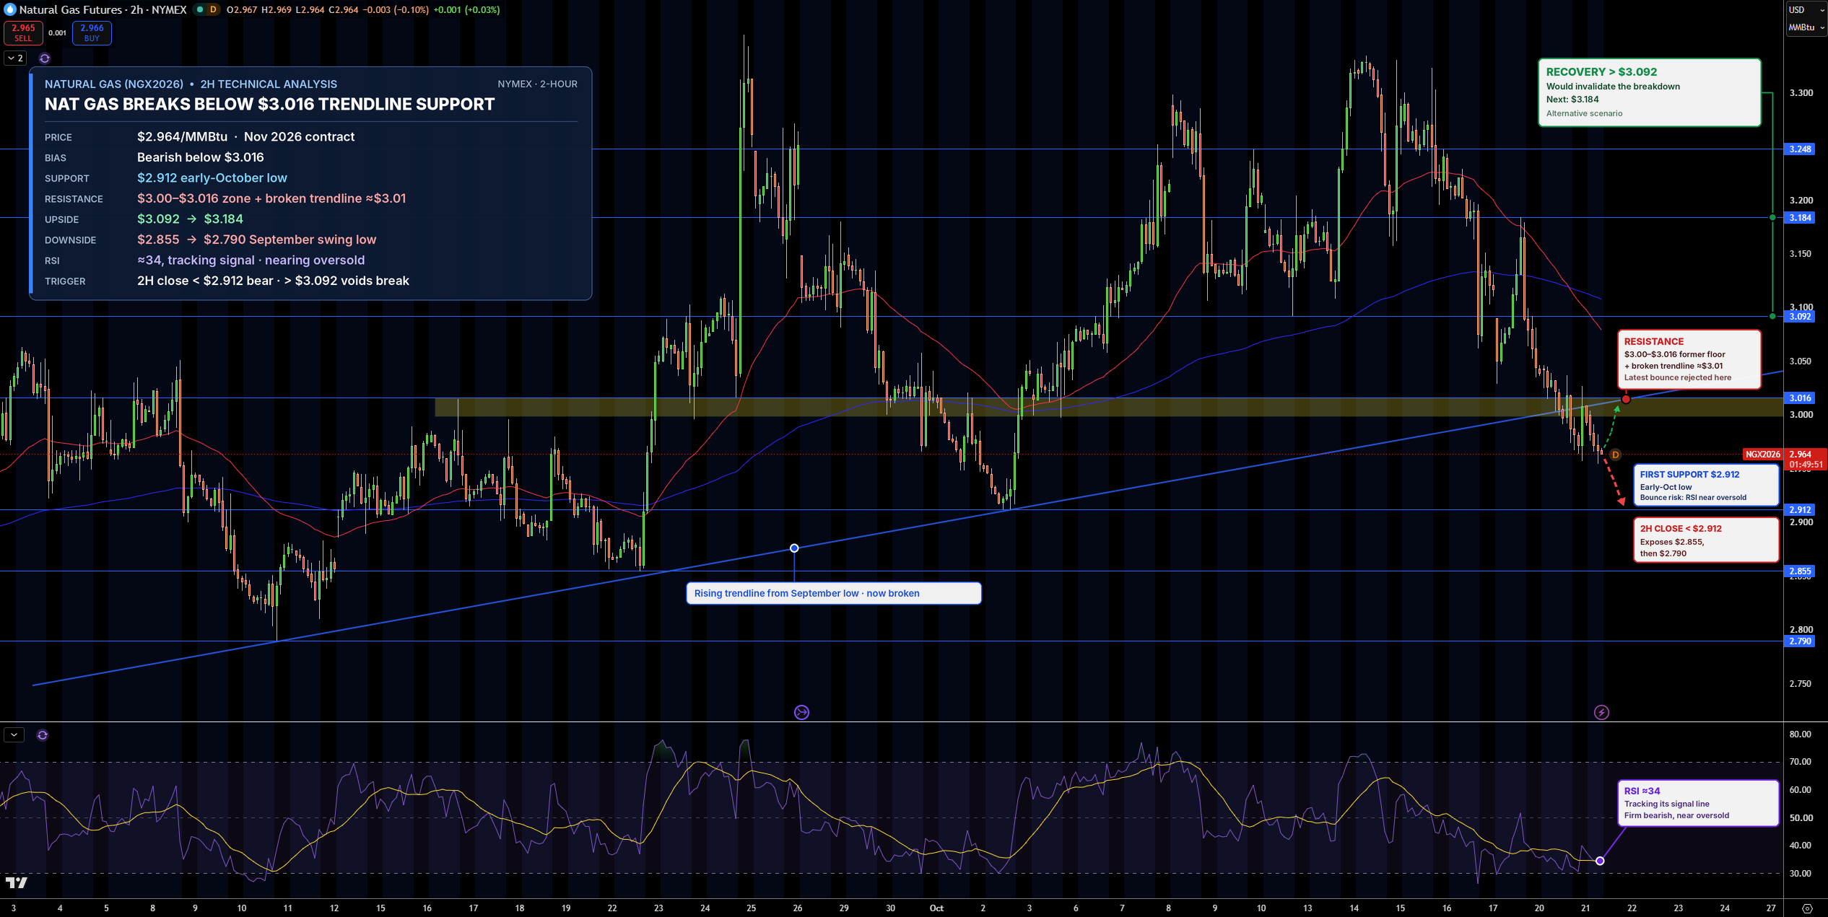The width and height of the screenshot is (1828, 917).
Task: Collapse the RSI pane legend chevron
Action: (14, 735)
